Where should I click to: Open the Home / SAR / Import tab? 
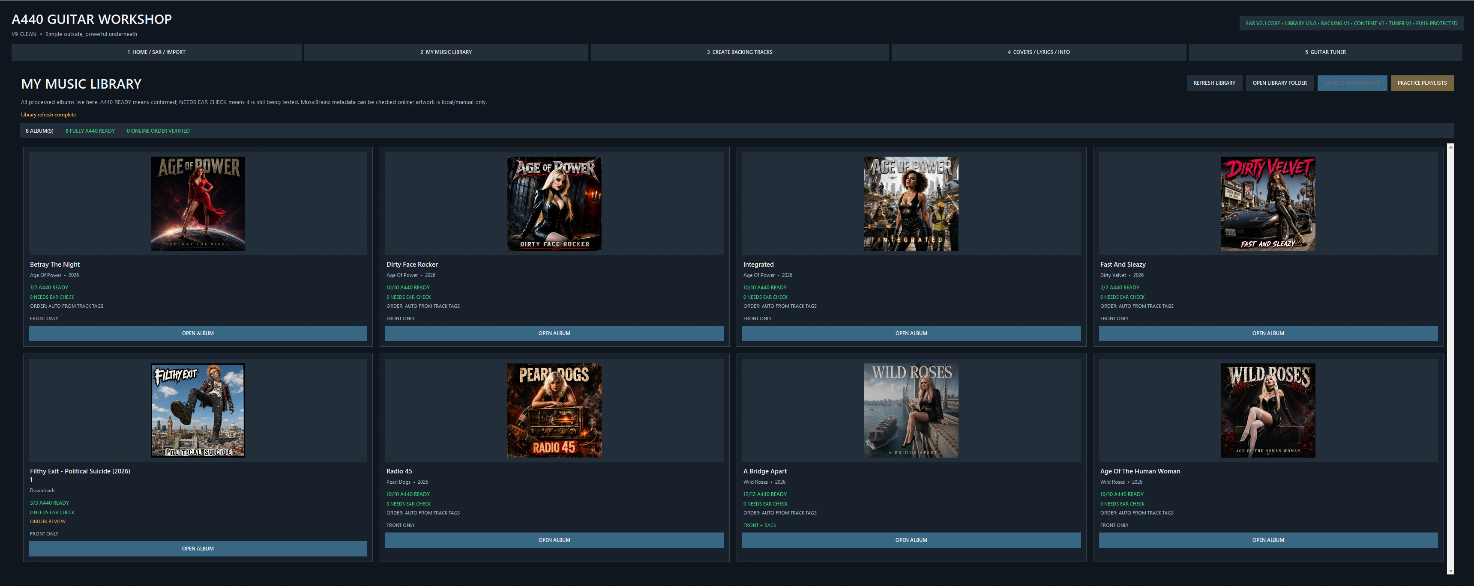pyautogui.click(x=156, y=52)
